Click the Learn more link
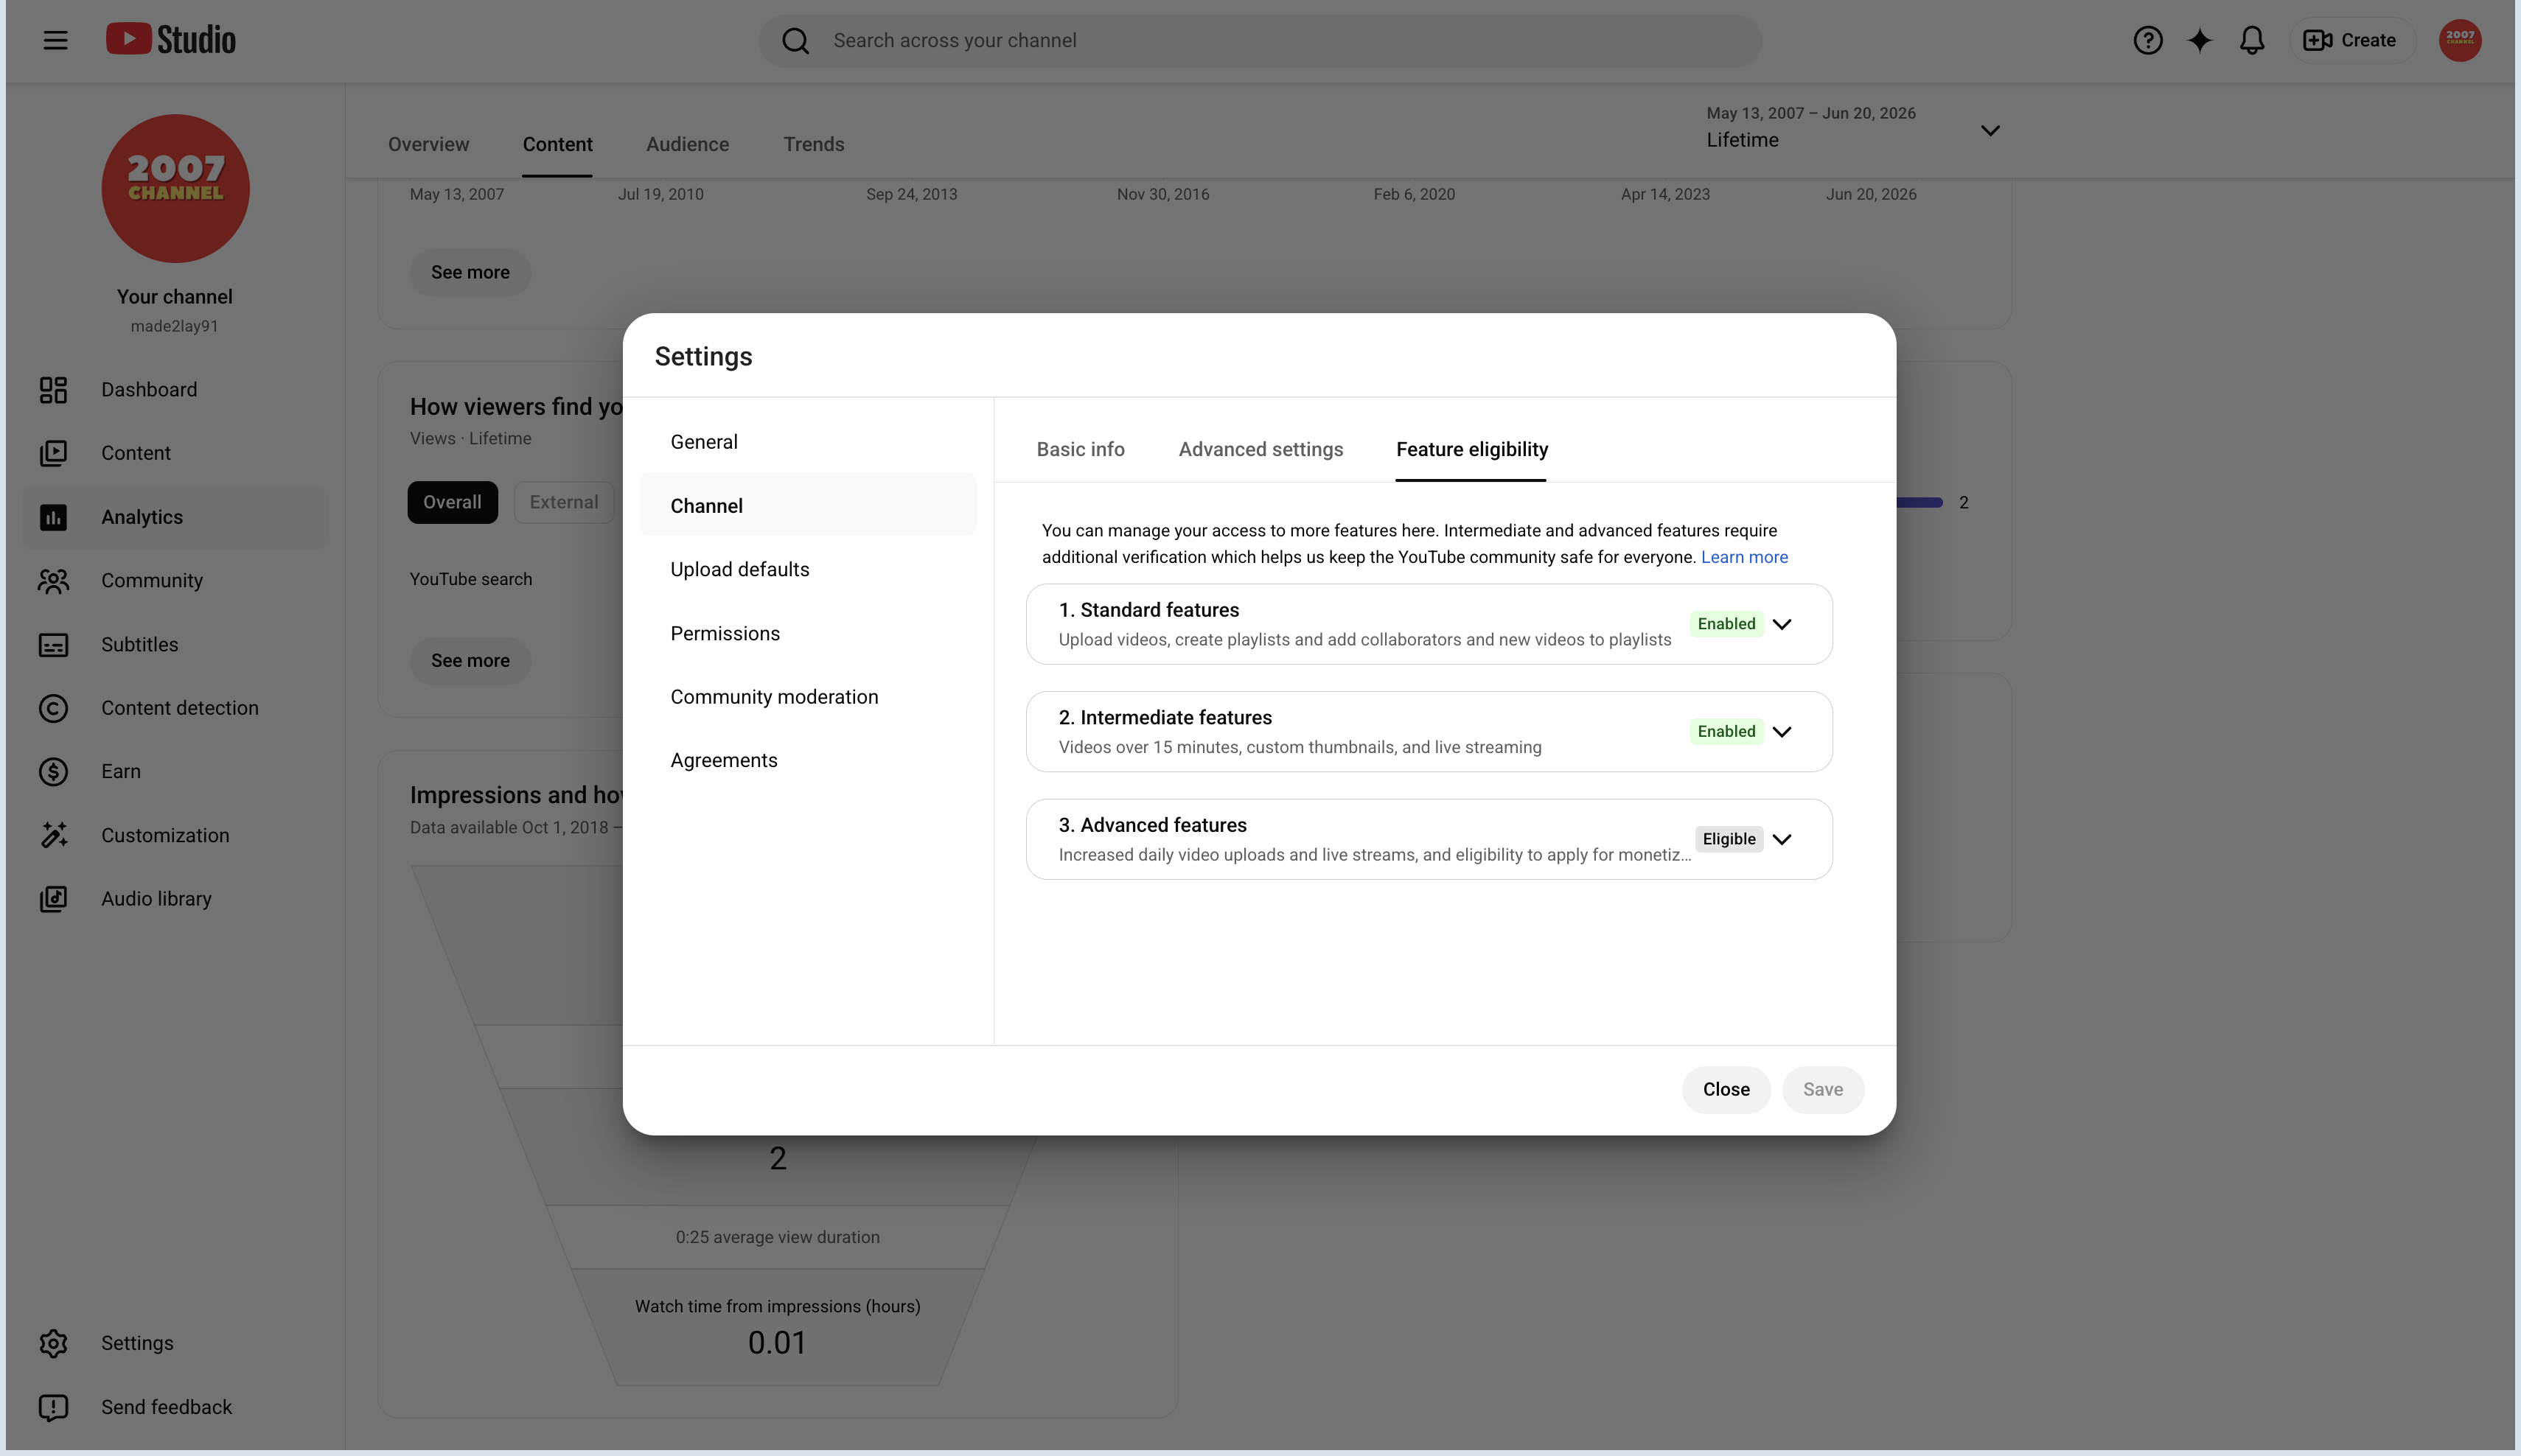The width and height of the screenshot is (2521, 1456). (1744, 557)
